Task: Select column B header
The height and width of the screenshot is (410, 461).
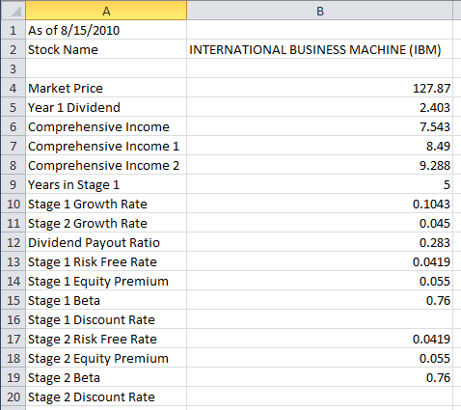Action: click(319, 12)
